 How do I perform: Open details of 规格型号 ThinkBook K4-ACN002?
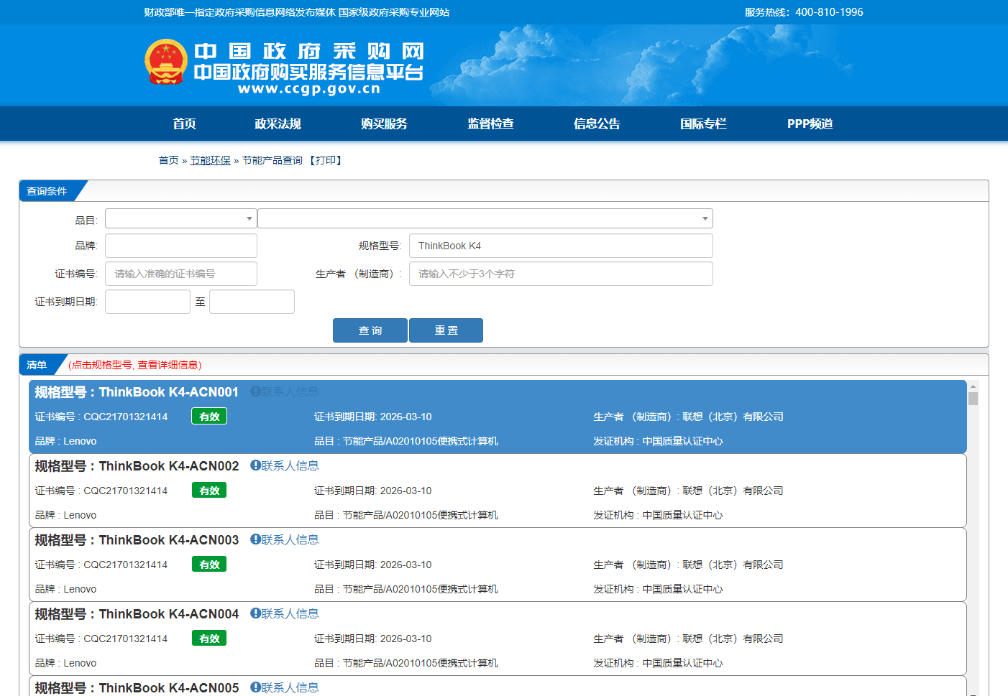tap(137, 466)
